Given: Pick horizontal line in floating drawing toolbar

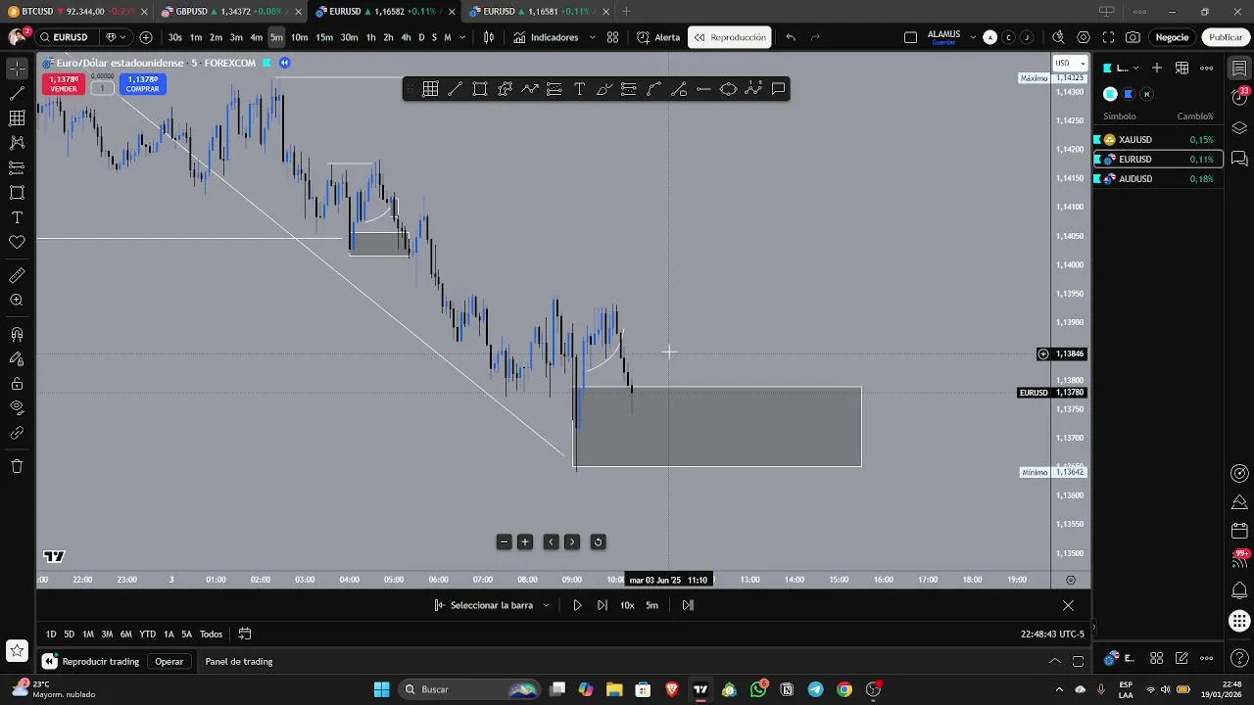Looking at the screenshot, I should point(703,89).
